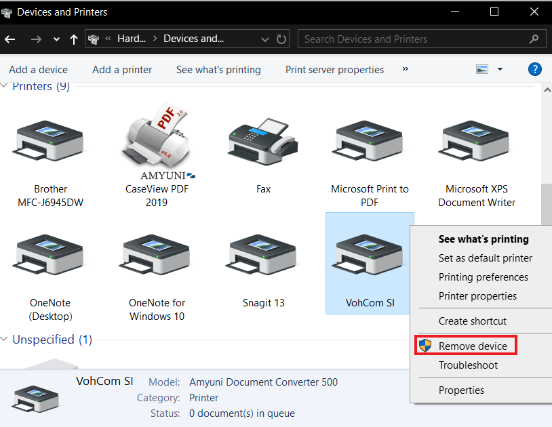The height and width of the screenshot is (427, 552).
Task: Expand the address bar history dropdown
Action: click(265, 39)
